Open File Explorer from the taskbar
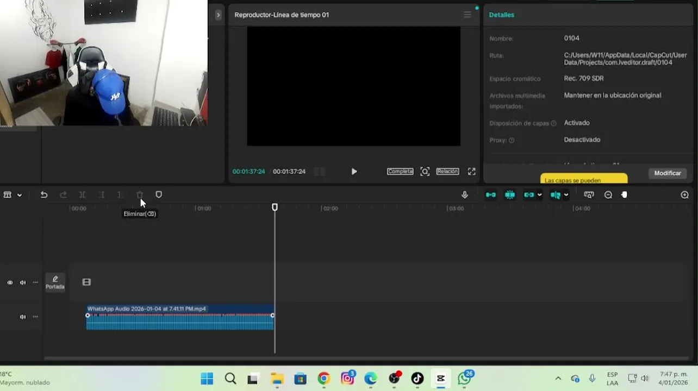 pos(277,379)
